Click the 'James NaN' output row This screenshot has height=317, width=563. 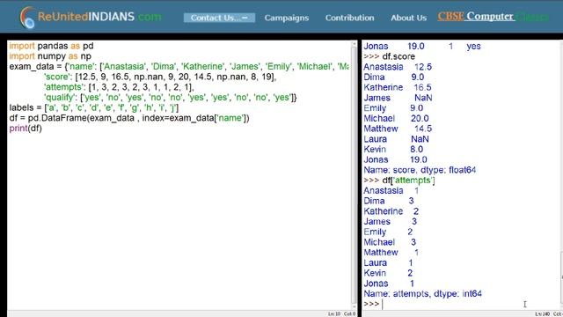pyautogui.click(x=398, y=98)
